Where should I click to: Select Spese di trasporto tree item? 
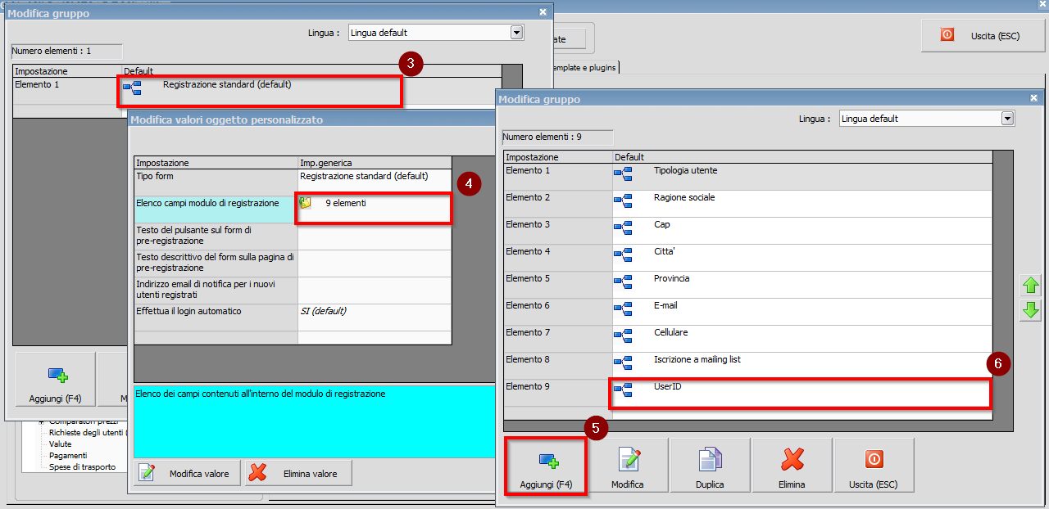[82, 466]
